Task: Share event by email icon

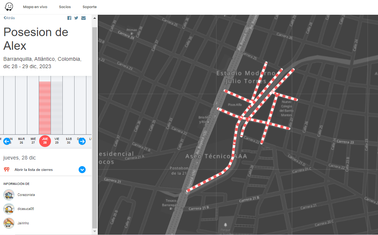Action: [83, 18]
